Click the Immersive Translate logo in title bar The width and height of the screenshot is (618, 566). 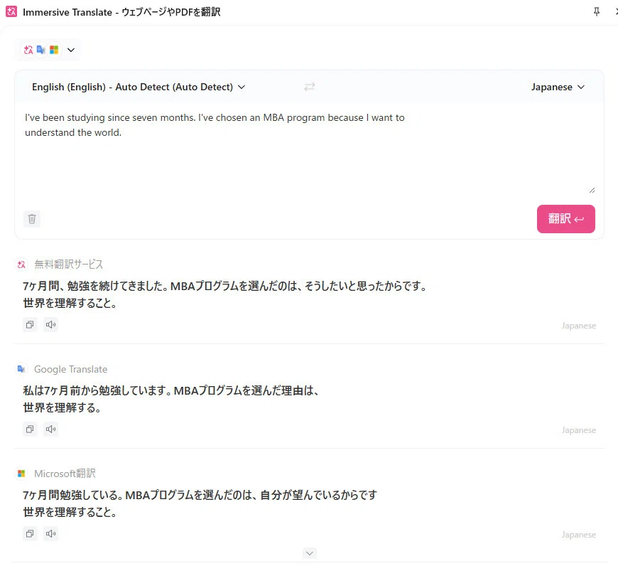coord(11,12)
